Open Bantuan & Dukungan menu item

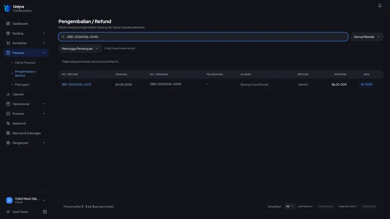coord(26,133)
